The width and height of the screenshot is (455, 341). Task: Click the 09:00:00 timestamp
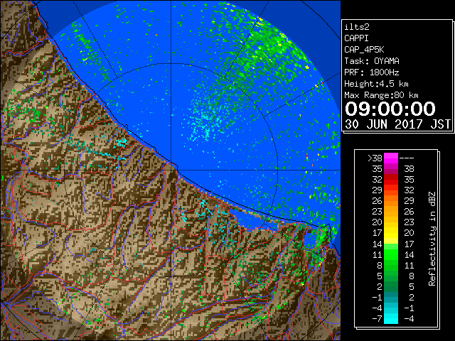(x=390, y=109)
